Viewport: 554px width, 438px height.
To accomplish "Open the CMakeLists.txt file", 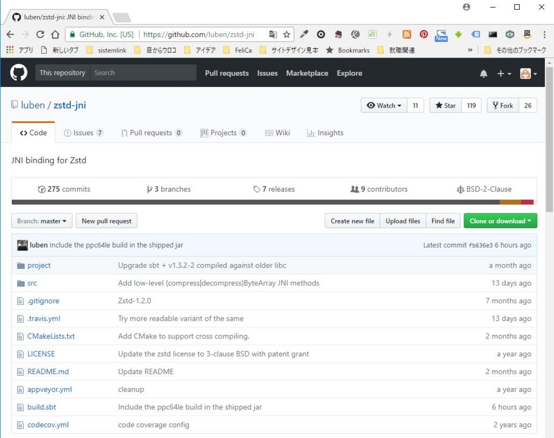I will click(51, 336).
